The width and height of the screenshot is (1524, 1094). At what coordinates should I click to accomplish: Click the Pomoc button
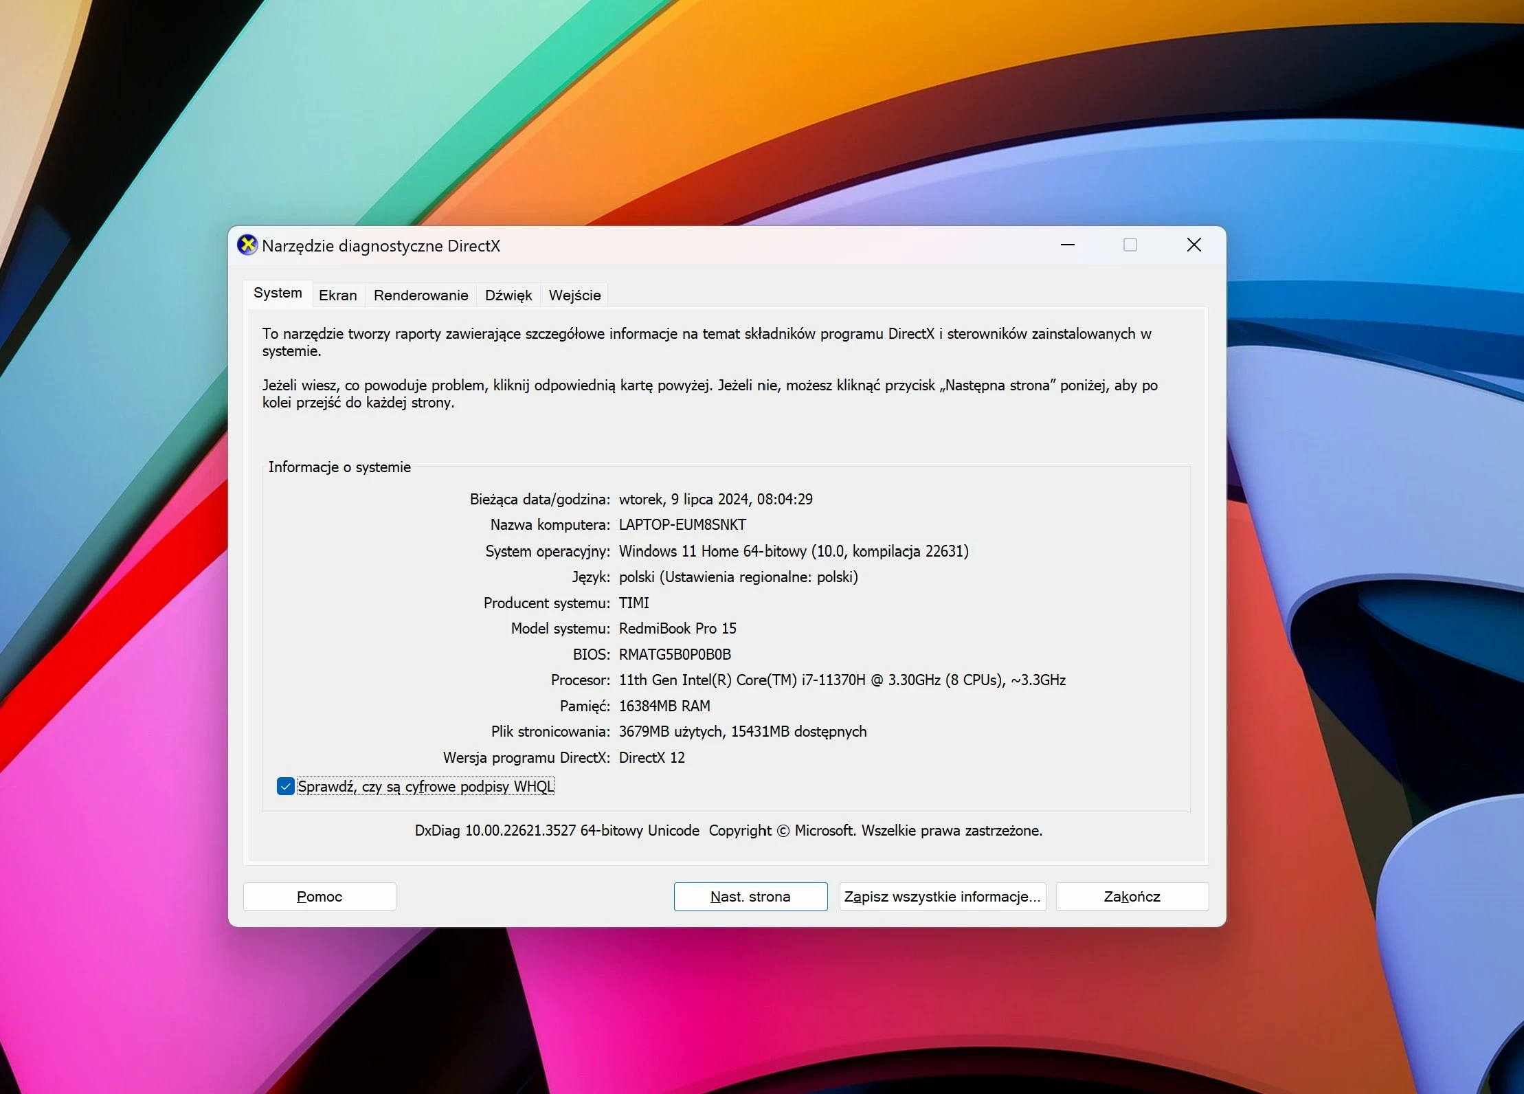click(320, 897)
